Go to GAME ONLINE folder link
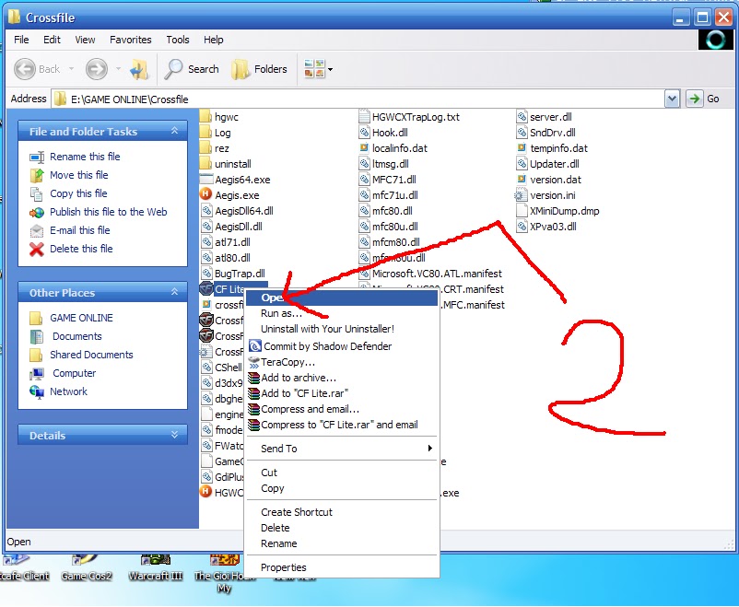 click(81, 318)
